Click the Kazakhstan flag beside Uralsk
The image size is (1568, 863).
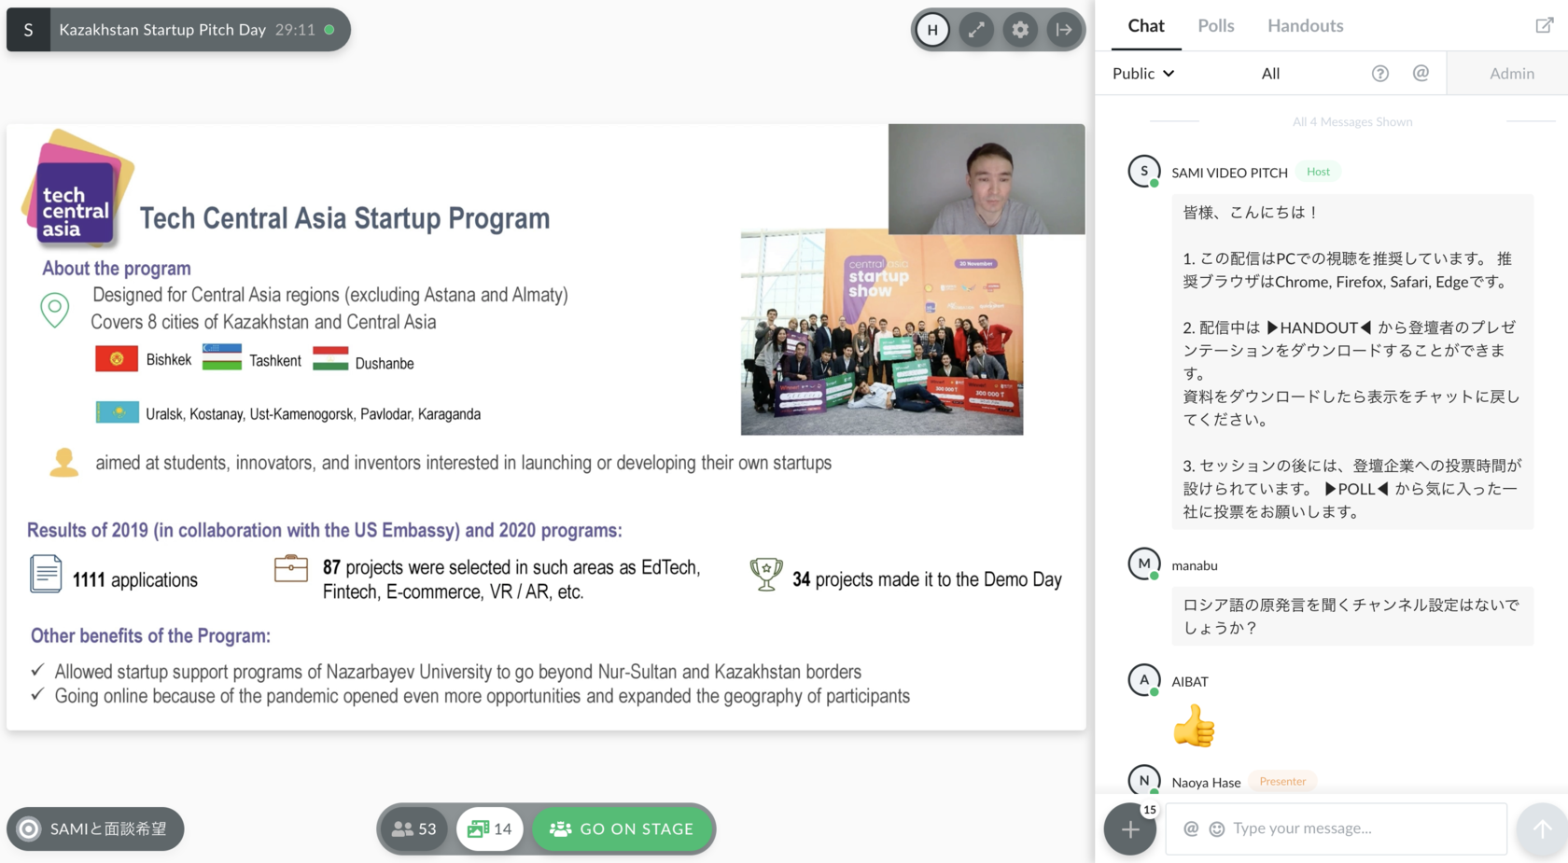(118, 411)
